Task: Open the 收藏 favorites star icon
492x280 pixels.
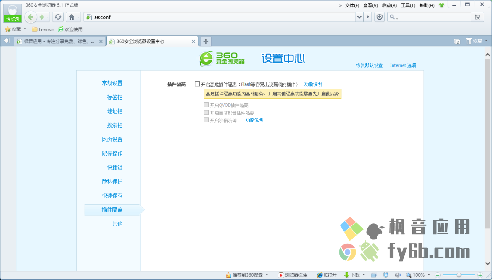Action: [8, 29]
